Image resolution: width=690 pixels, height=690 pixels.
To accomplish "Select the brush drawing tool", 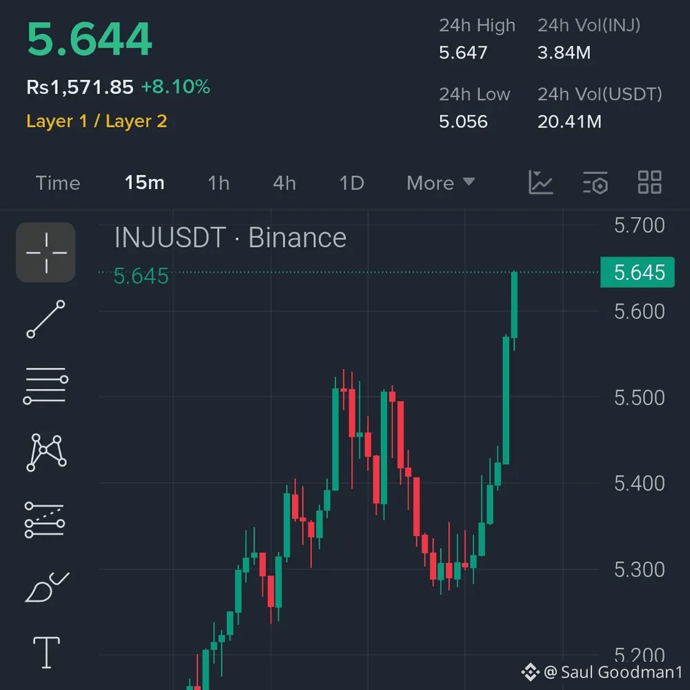I will pyautogui.click(x=47, y=587).
